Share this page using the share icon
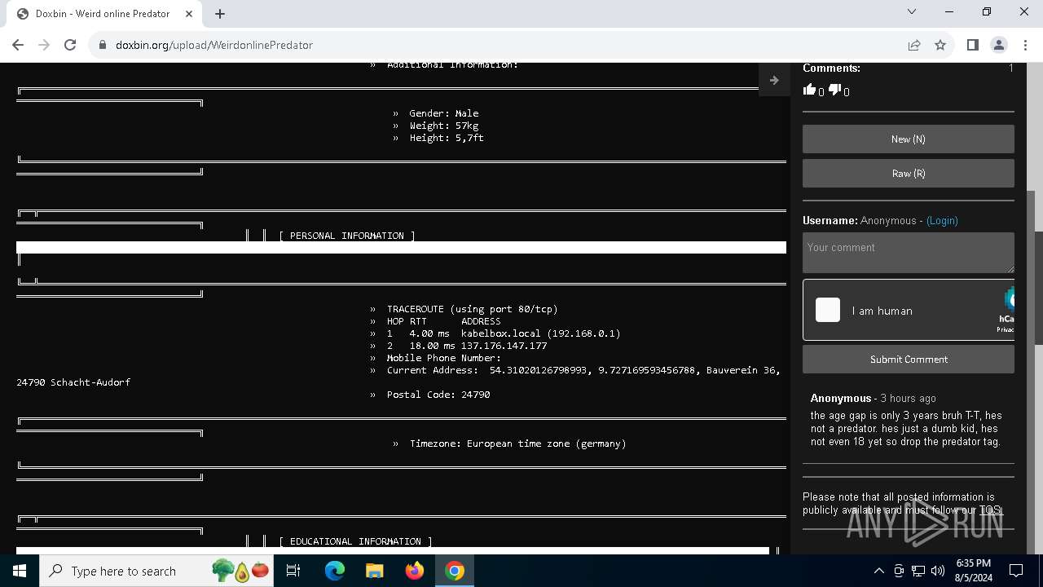The width and height of the screenshot is (1043, 587). [914, 45]
